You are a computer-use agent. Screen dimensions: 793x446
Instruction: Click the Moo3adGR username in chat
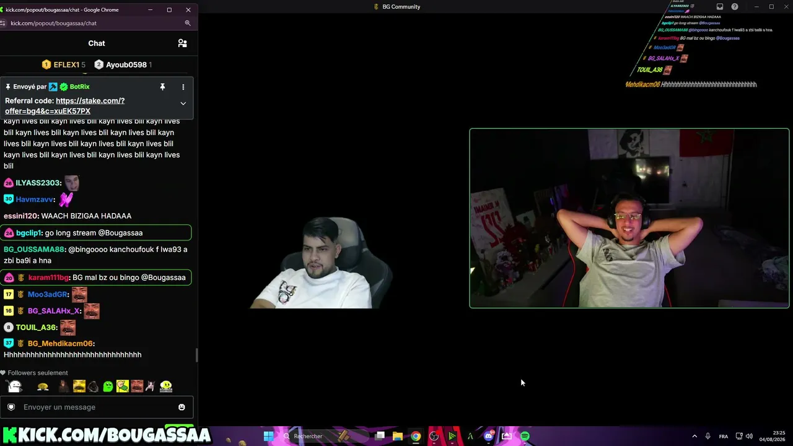(48, 295)
